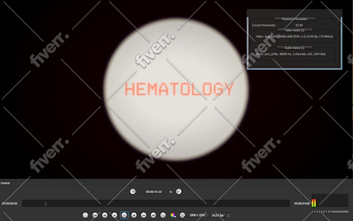Click the fast forward button
Viewport: 353px width, 221px height.
[144, 215]
